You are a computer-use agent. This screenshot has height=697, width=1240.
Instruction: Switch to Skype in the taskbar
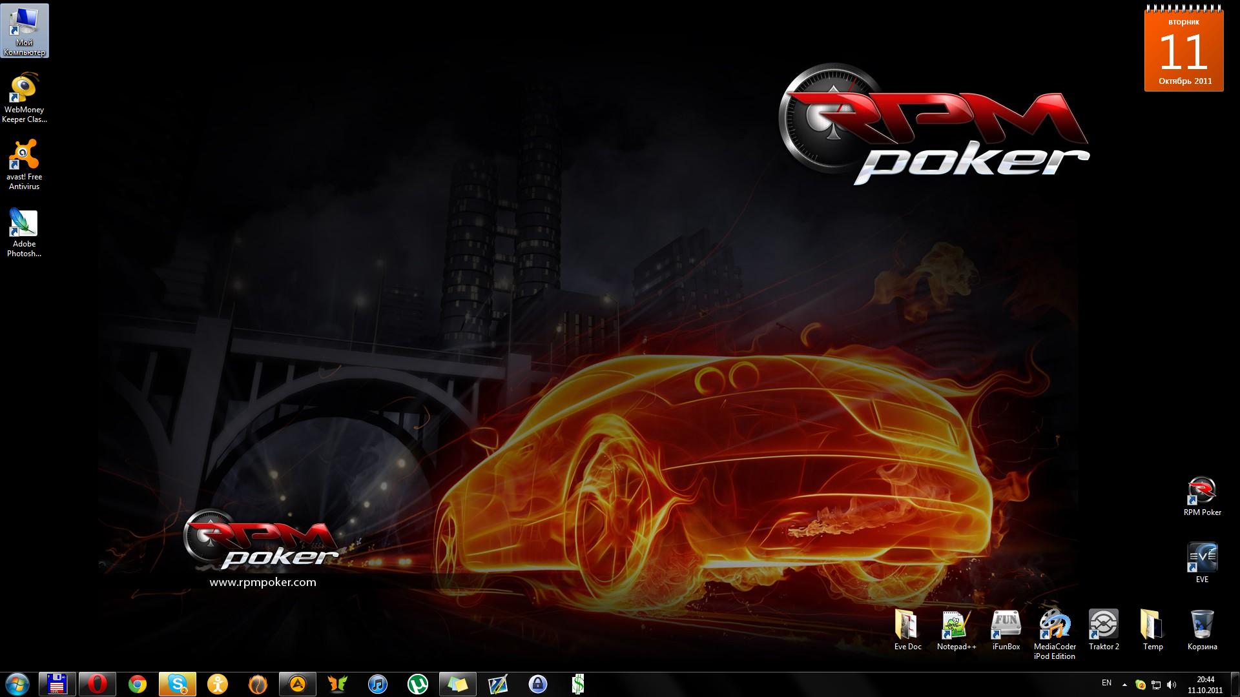pos(177,684)
